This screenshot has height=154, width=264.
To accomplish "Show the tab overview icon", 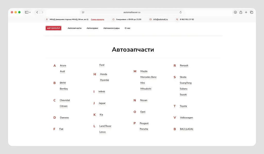I will point(252,12).
